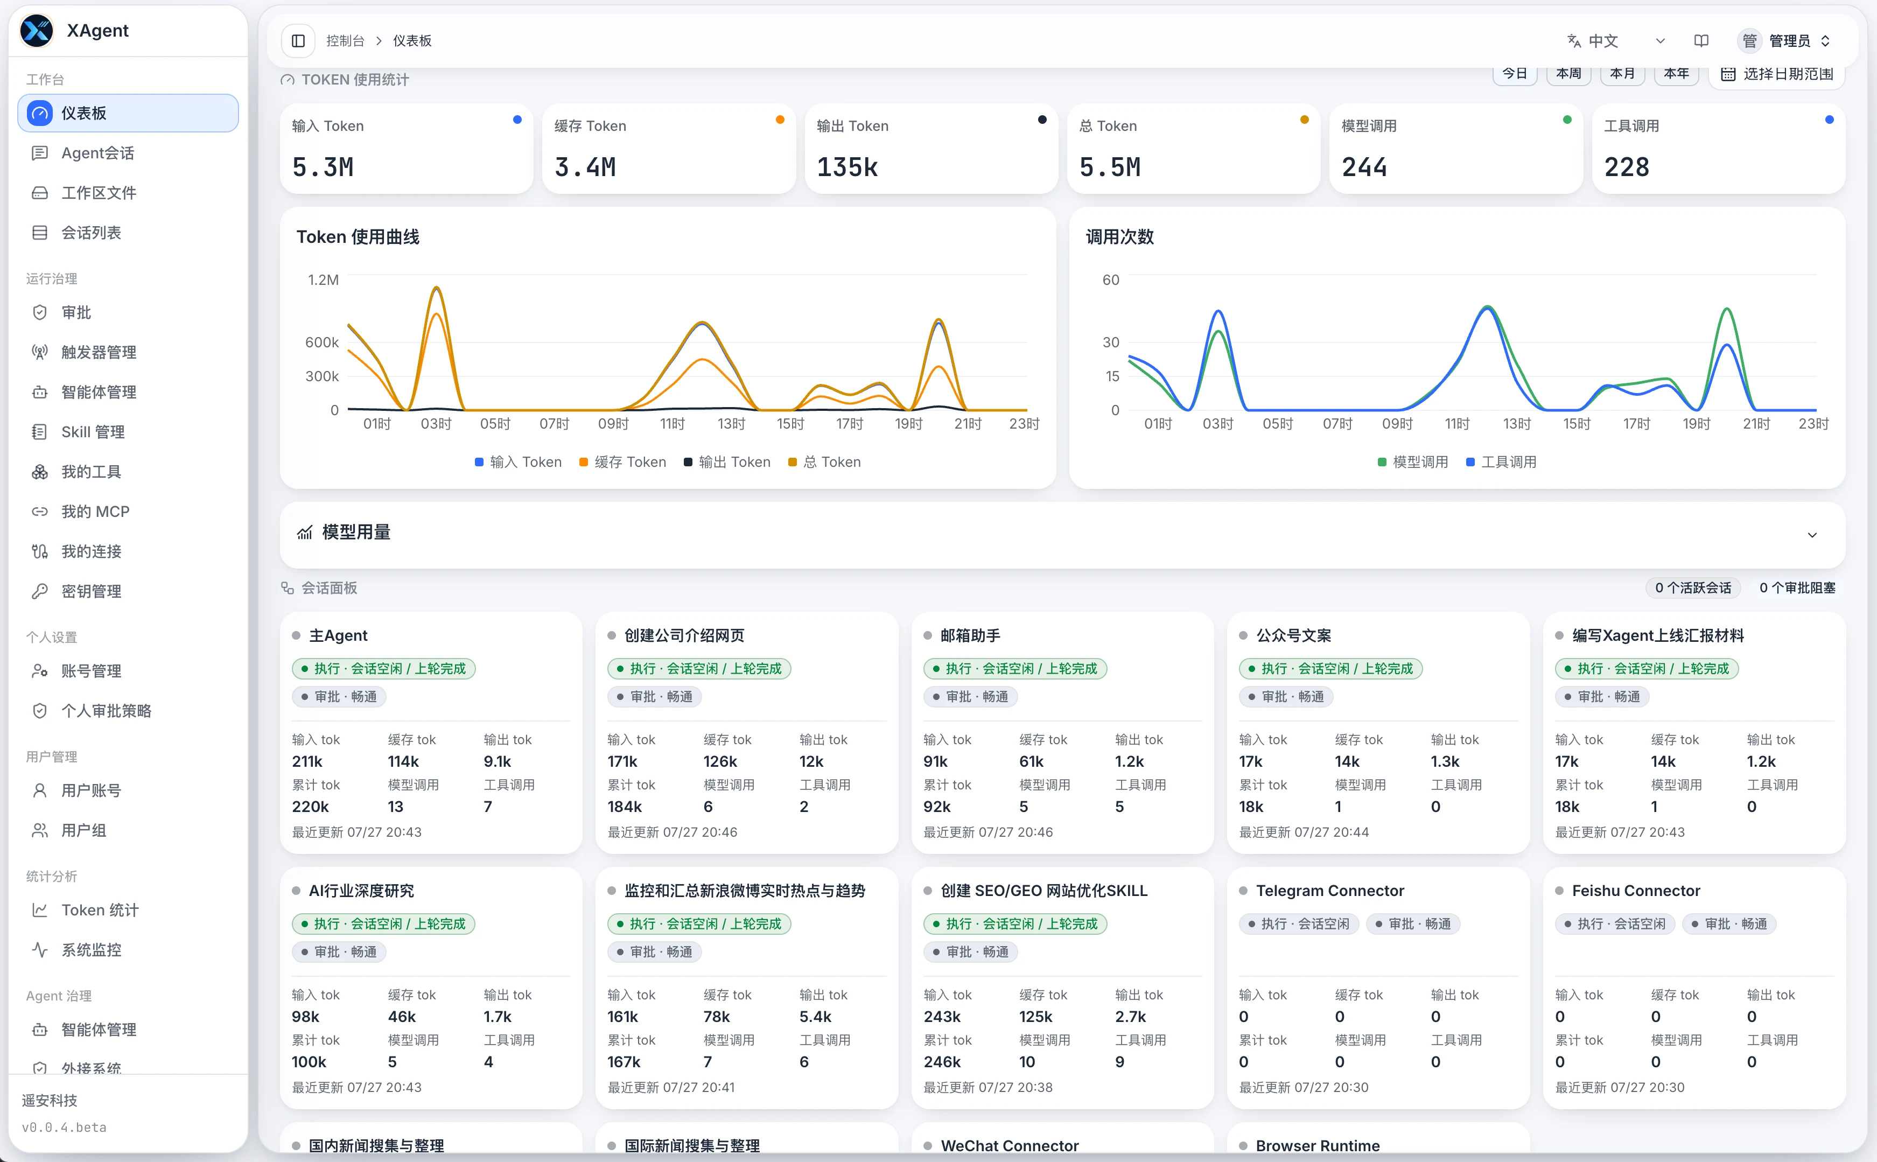This screenshot has width=1877, height=1162.
Task: Click the 03时 peak on Token curve
Action: pos(436,288)
